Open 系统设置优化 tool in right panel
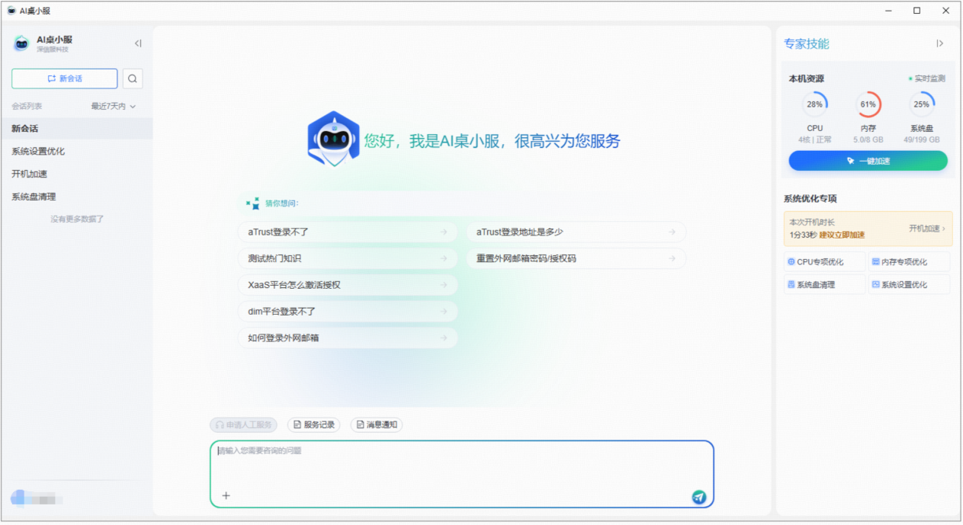Image resolution: width=963 pixels, height=525 pixels. point(909,284)
